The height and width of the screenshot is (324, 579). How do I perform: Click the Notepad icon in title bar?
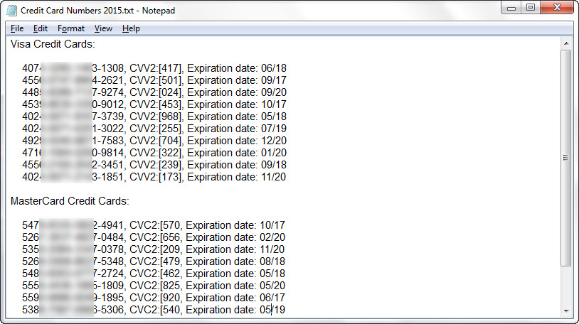pyautogui.click(x=12, y=11)
